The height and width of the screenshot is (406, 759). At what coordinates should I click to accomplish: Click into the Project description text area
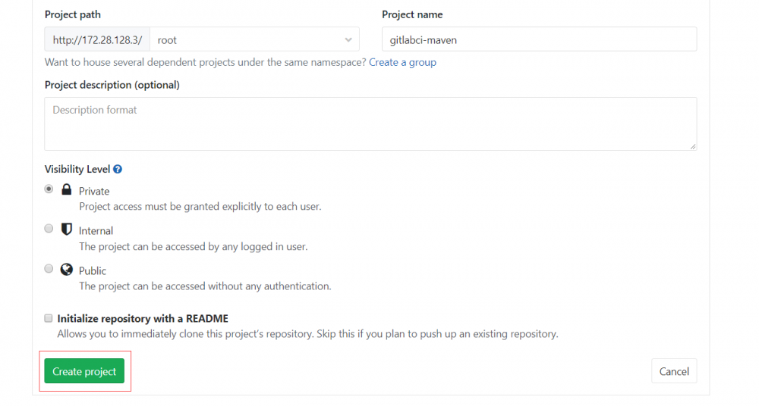coord(370,123)
